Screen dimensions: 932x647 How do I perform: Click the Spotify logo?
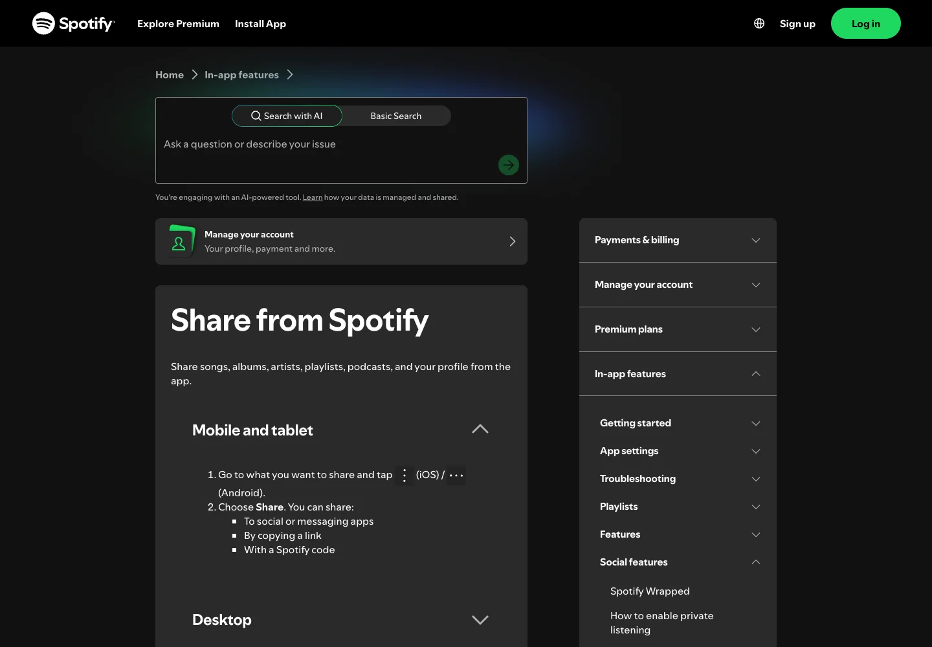(73, 23)
